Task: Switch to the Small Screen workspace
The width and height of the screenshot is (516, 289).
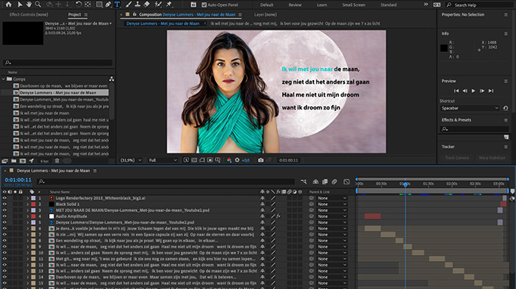Action: 353,5
